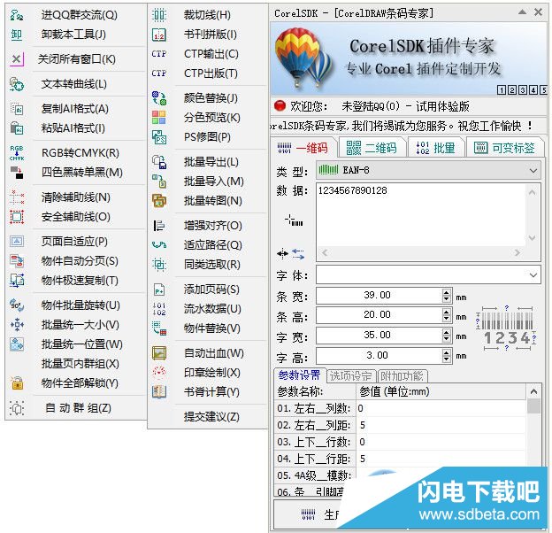Click the data box horizontal scrollbar right arrow
552x533 pixels.
517,252
